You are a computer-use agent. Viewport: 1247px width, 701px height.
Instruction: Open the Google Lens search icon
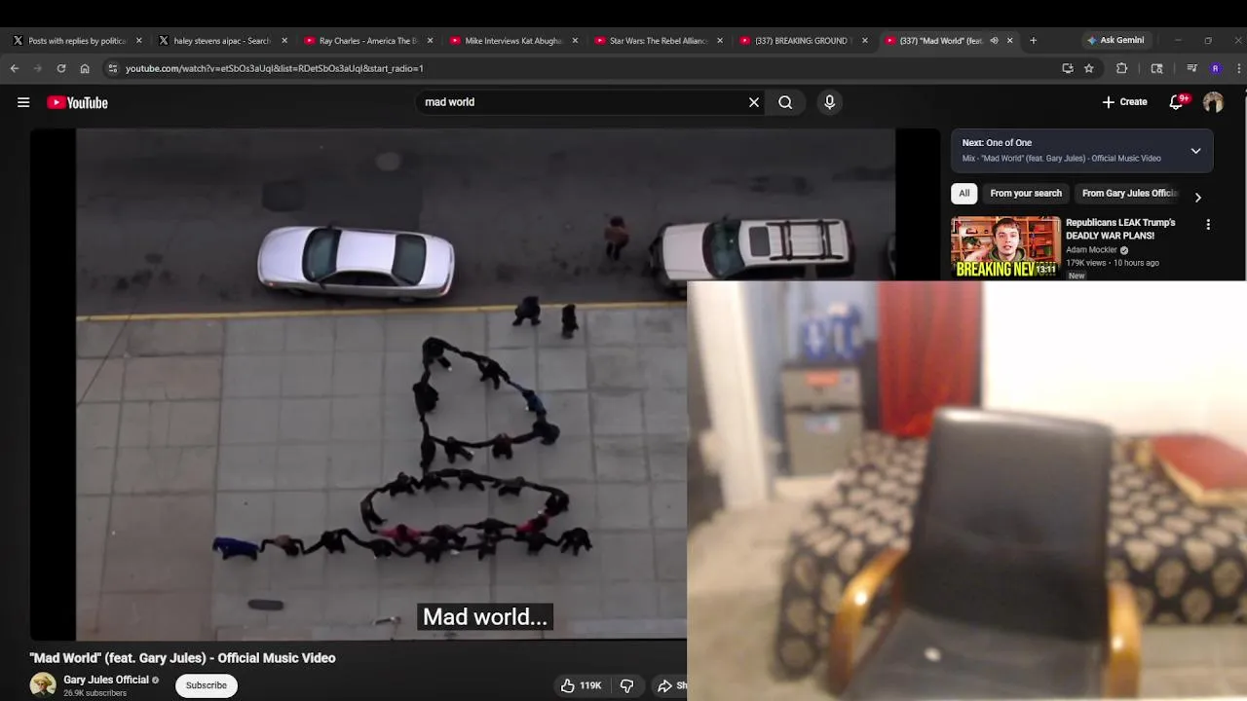click(x=1157, y=68)
